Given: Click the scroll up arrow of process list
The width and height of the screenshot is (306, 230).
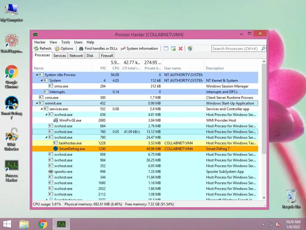Looking at the screenshot, I should coord(264,61).
